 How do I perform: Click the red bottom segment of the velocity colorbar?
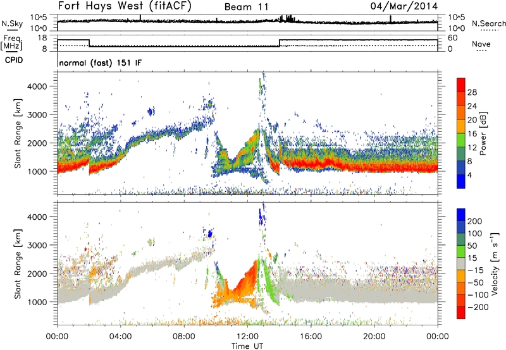point(461,313)
